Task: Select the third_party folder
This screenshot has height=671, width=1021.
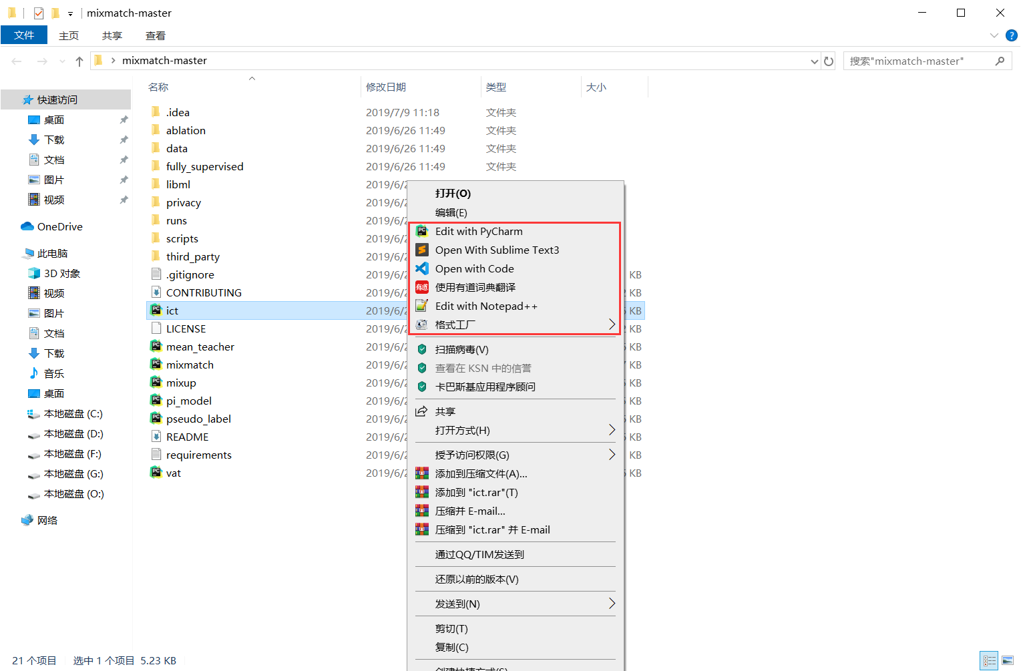Action: [193, 256]
